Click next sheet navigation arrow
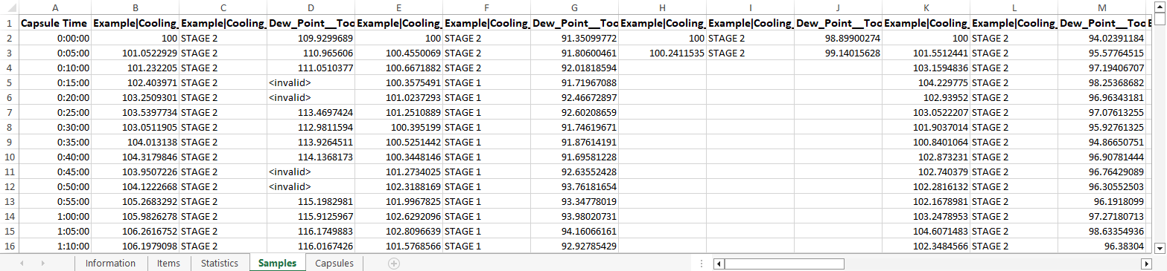Screen dimensions: 1167x271 45,263
